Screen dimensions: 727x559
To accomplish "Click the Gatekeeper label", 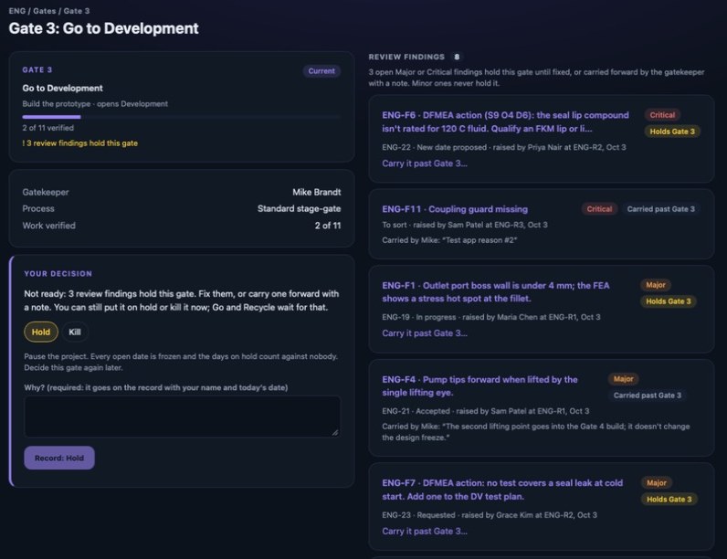I will (46, 192).
